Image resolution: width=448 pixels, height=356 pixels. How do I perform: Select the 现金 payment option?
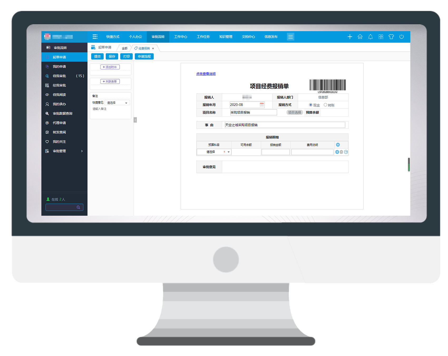(311, 105)
